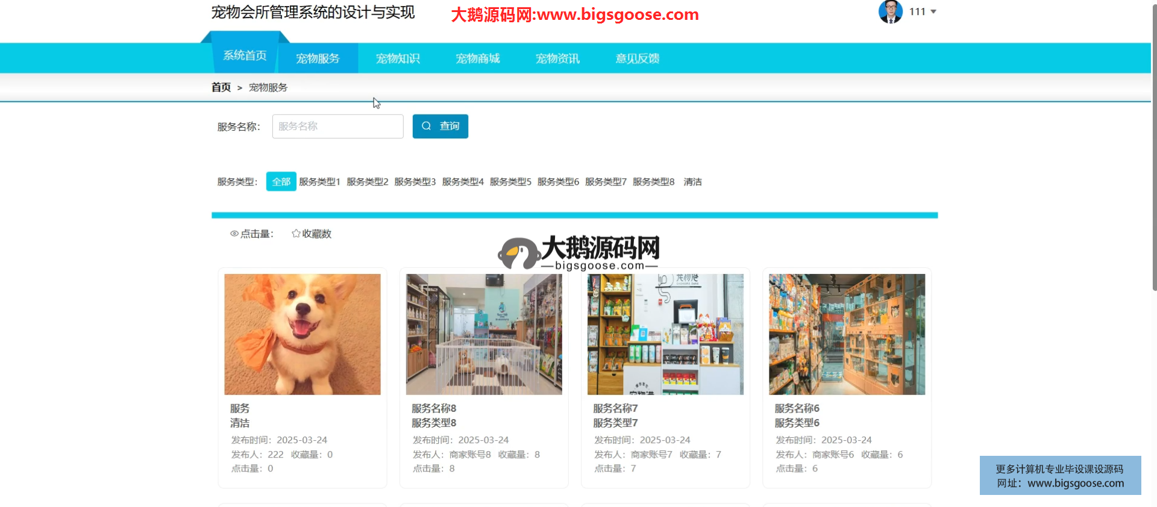
Task: Select the 全部 service type filter
Action: 281,181
